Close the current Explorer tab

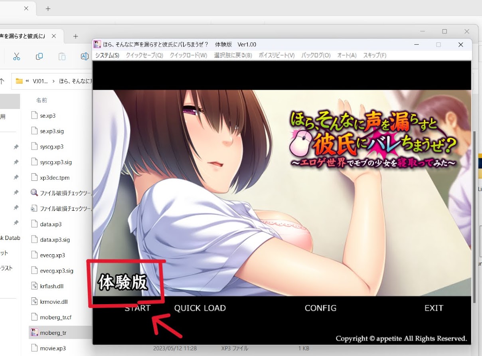click(54, 36)
